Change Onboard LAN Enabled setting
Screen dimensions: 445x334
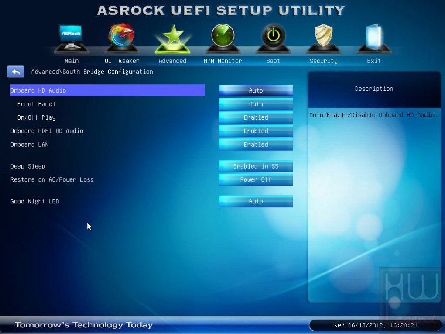coord(256,144)
